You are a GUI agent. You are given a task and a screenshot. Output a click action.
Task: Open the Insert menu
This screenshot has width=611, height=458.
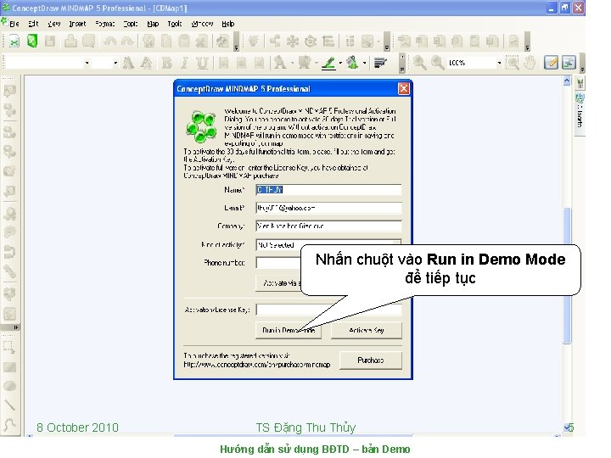(77, 24)
